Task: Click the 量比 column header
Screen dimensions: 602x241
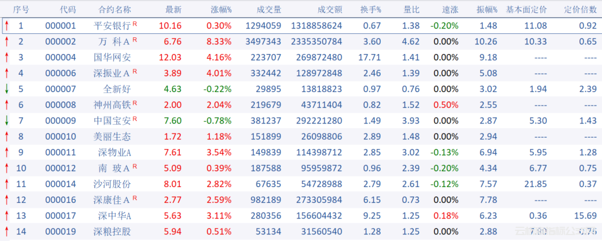Action: coord(411,9)
